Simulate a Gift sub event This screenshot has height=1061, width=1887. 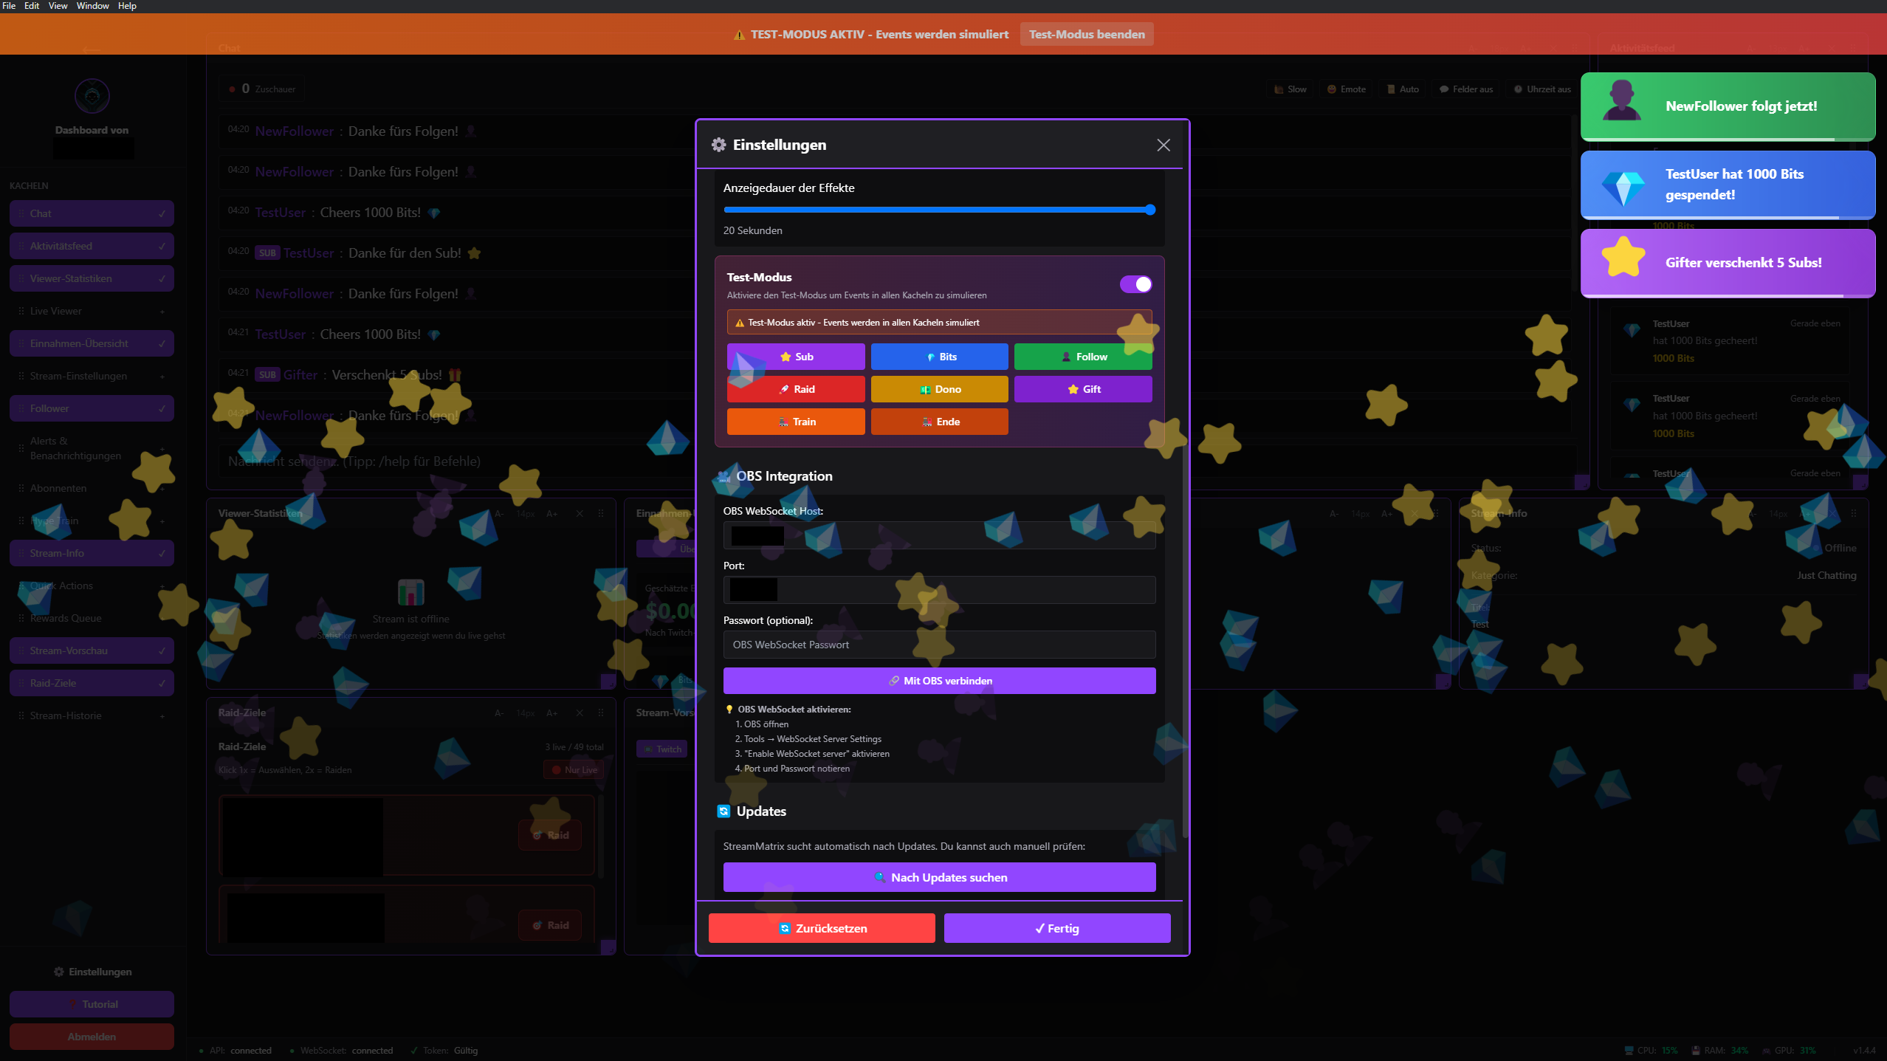pyautogui.click(x=1082, y=389)
